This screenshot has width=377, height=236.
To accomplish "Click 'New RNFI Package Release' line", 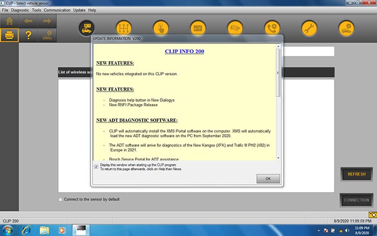I will (x=133, y=105).
